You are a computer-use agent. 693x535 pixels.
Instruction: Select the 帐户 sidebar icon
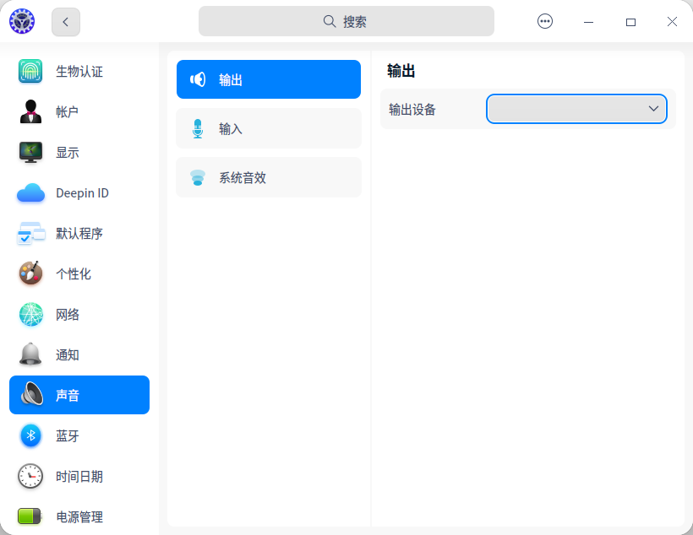(30, 112)
